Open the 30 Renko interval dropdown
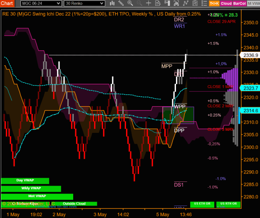The height and width of the screenshot is (218, 260). [84, 3]
